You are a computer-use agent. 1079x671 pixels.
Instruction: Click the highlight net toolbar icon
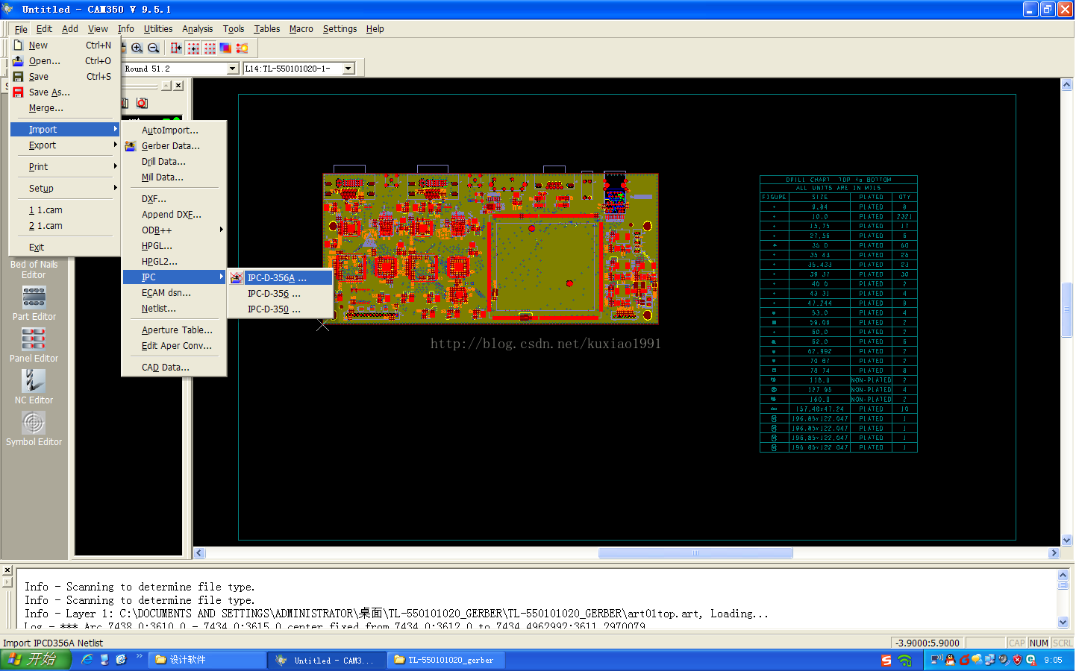tap(242, 48)
